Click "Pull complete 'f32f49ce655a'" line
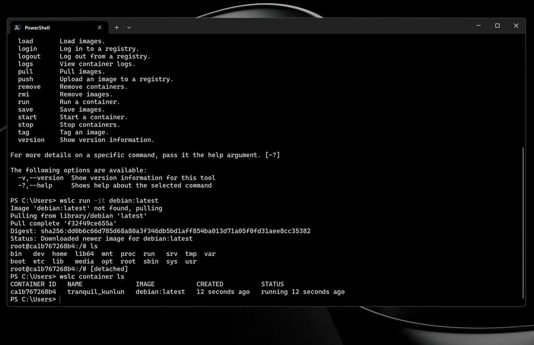 point(64,223)
